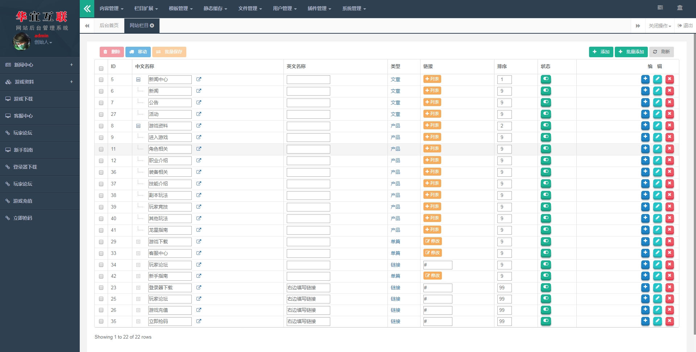This screenshot has height=352, width=696.
Task: Click link input field in 玩家论坛 row 34
Action: tap(438, 265)
